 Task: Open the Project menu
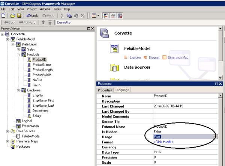point(32,9)
